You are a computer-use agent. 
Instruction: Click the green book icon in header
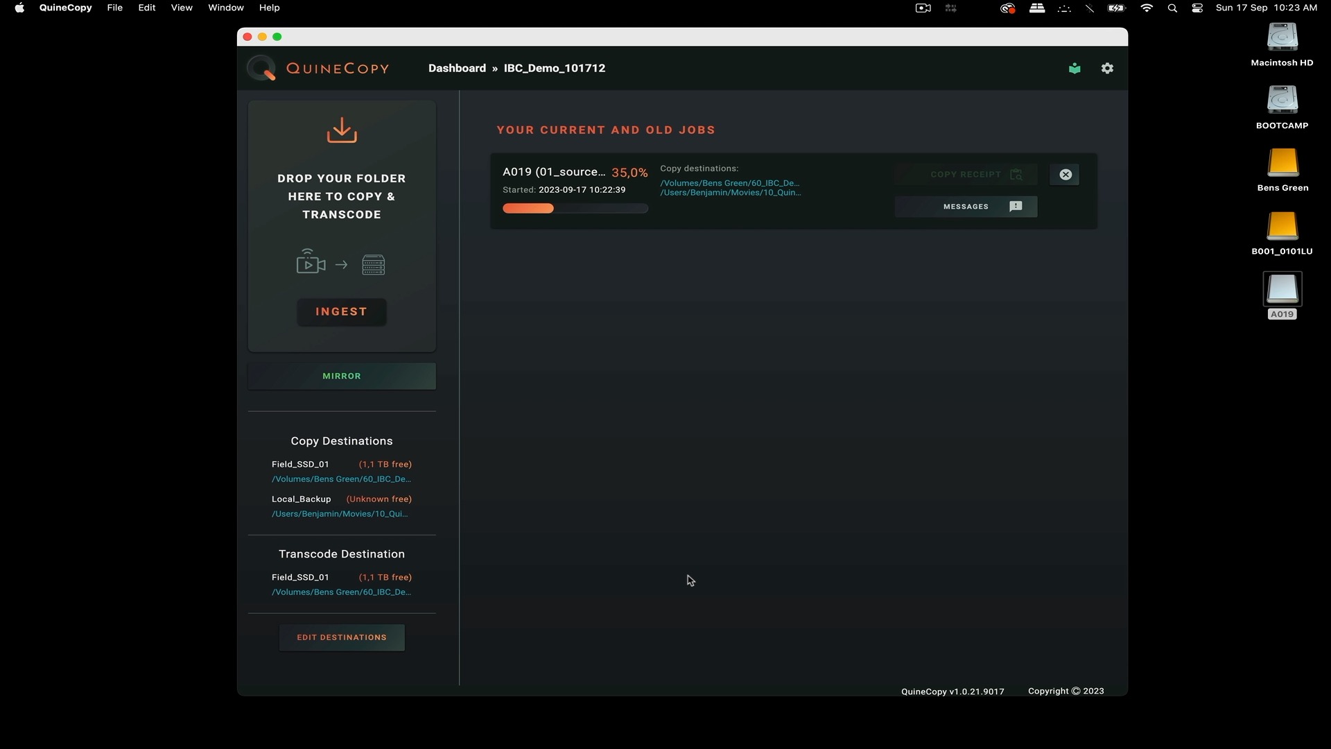tap(1075, 68)
